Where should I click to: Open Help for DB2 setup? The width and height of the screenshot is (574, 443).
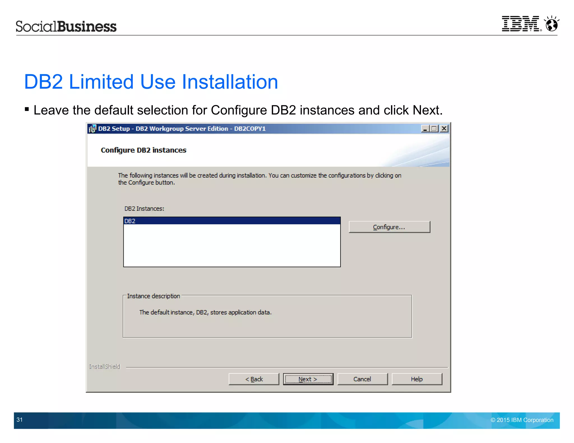(x=417, y=379)
